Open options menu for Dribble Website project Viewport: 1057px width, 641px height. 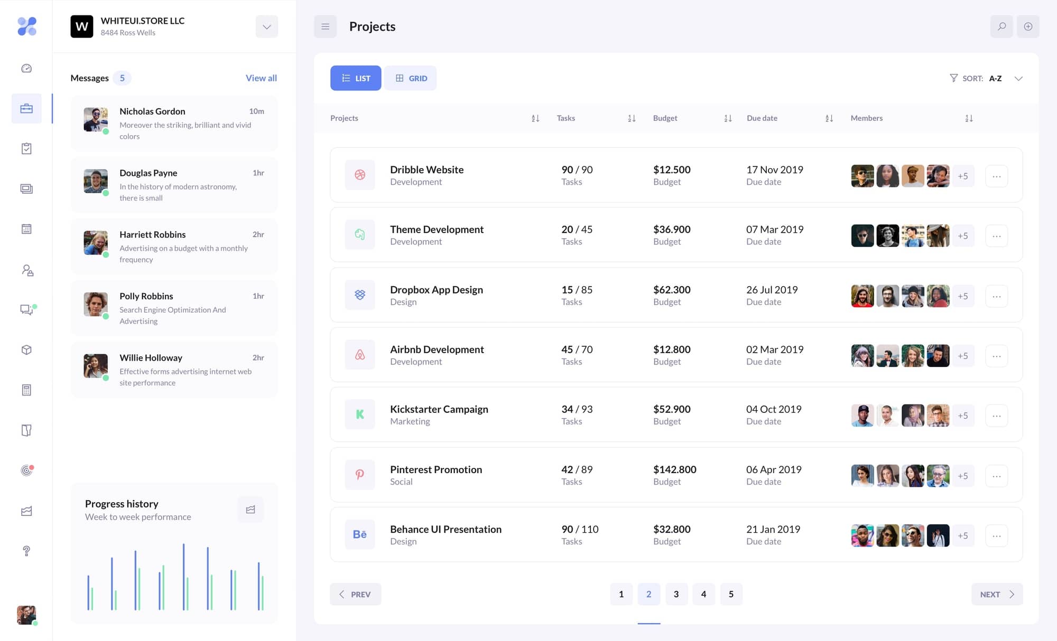tap(996, 176)
